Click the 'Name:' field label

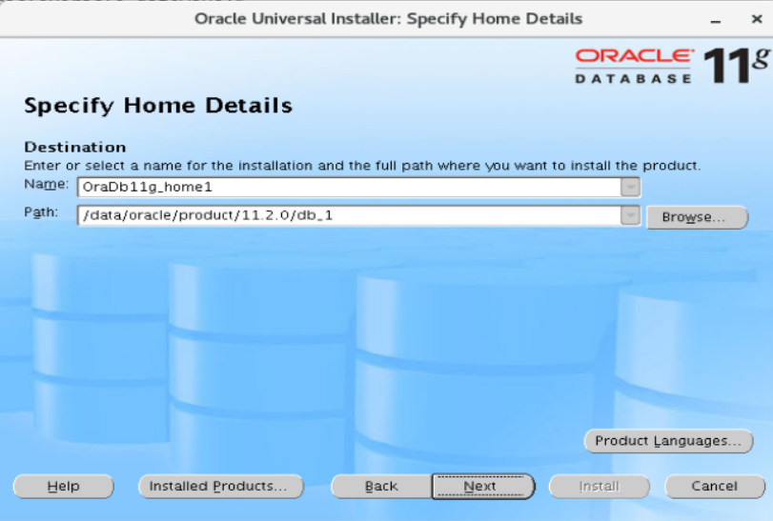[x=47, y=184]
